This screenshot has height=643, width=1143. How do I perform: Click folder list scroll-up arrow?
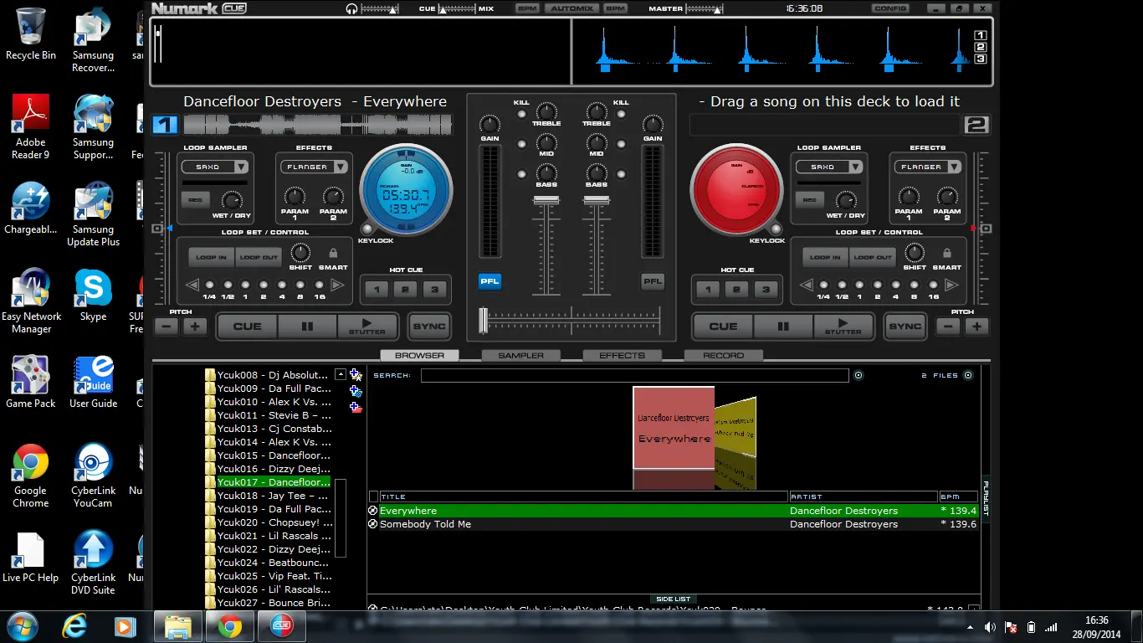[340, 375]
